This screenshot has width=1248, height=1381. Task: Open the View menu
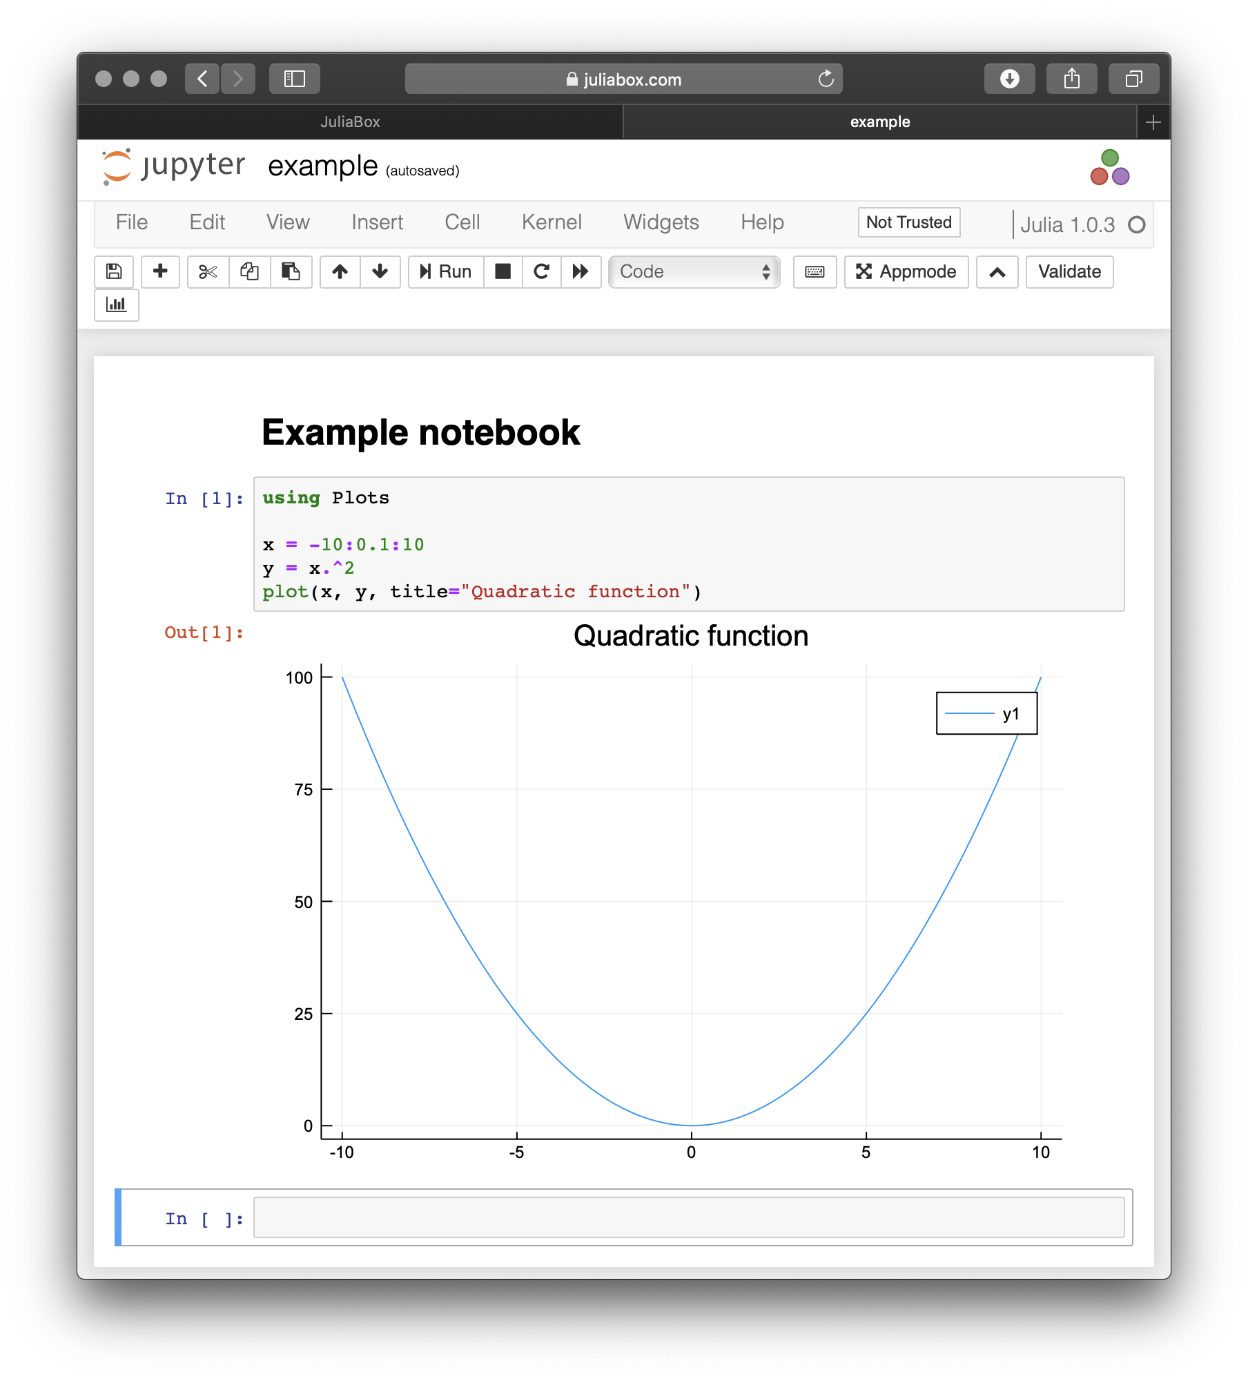[x=288, y=222]
